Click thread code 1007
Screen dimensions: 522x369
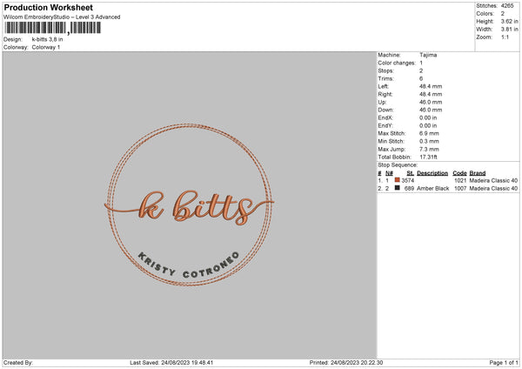point(460,189)
